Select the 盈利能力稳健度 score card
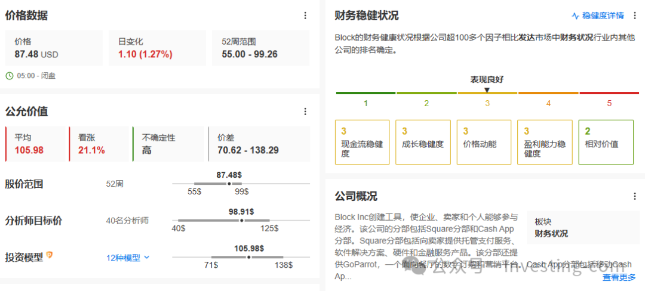 [545, 143]
